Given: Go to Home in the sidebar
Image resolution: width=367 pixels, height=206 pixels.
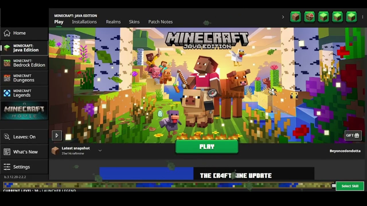Looking at the screenshot, I should (x=24, y=33).
